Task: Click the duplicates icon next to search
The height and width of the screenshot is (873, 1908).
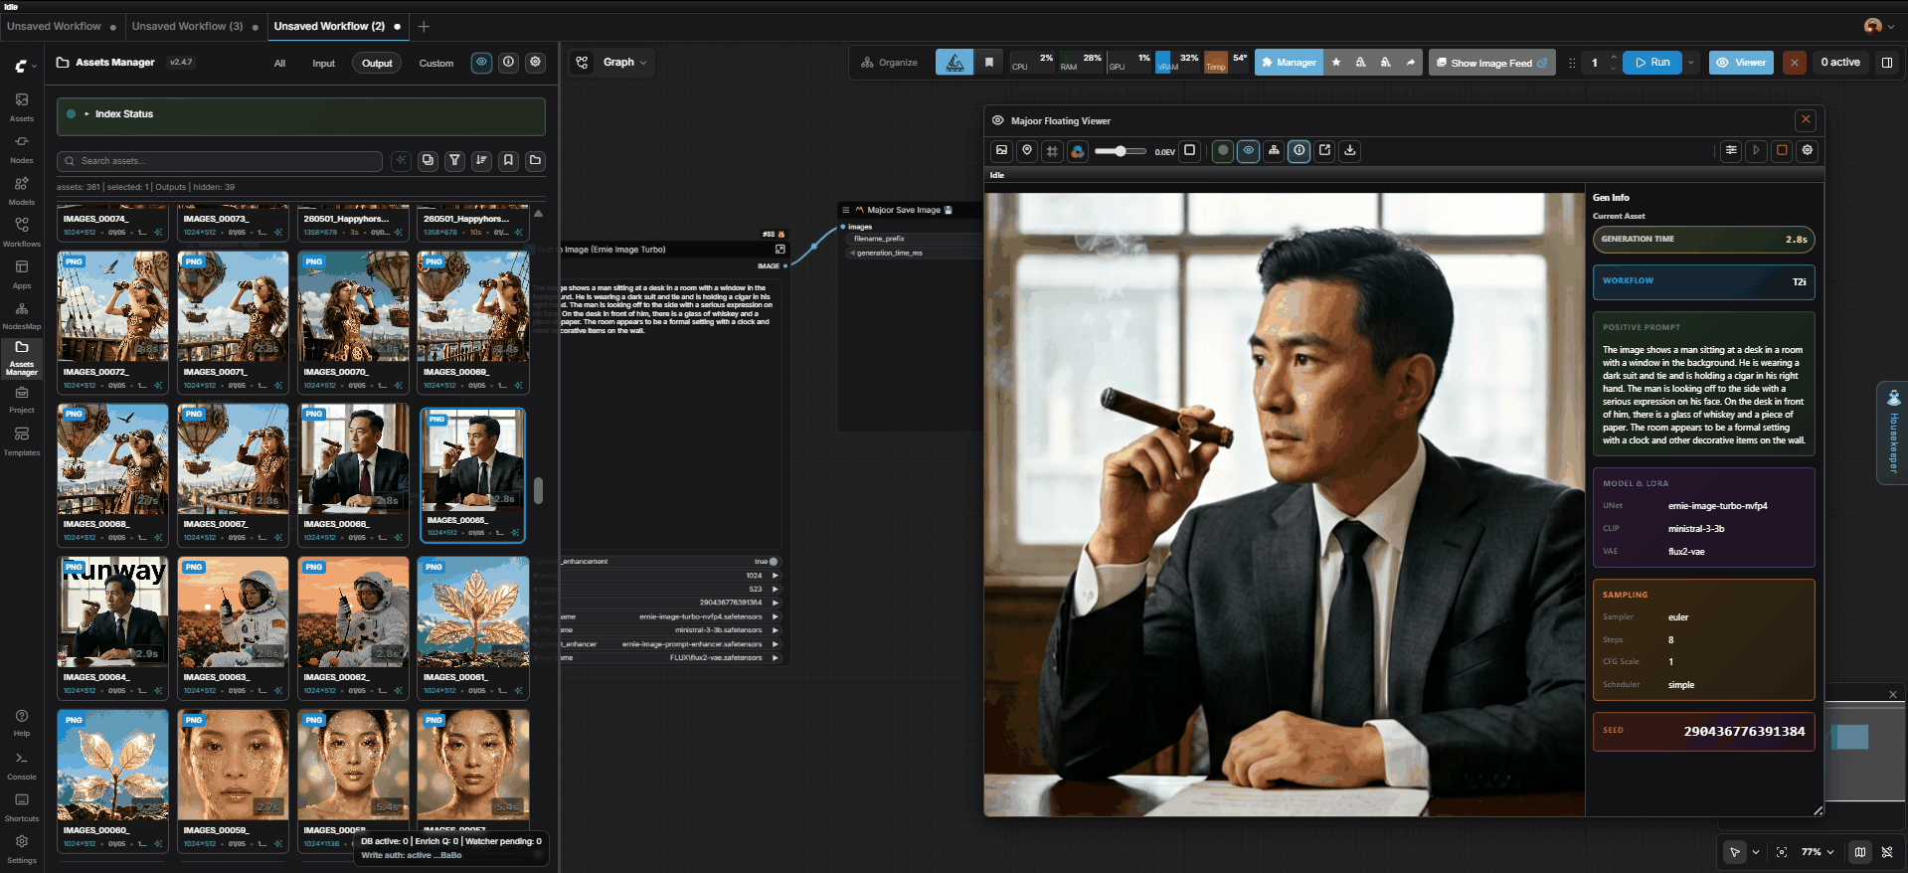Action: pos(428,160)
